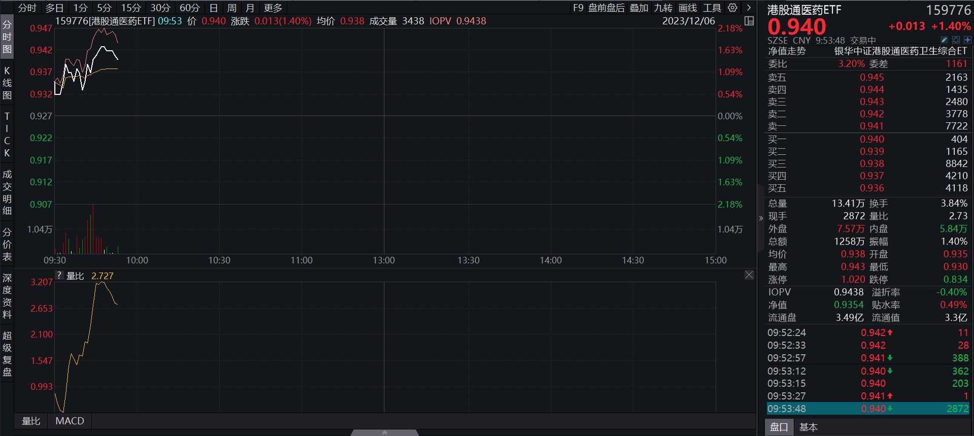974x436 pixels.
Task: Select the MACD indicator tab
Action: (x=70, y=421)
